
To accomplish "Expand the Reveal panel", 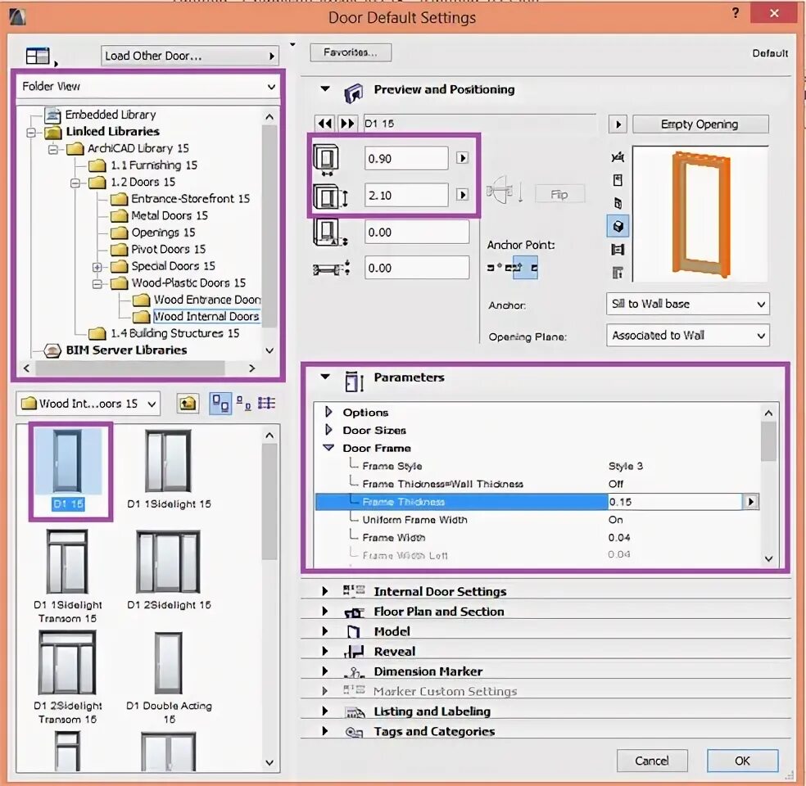I will coord(325,652).
